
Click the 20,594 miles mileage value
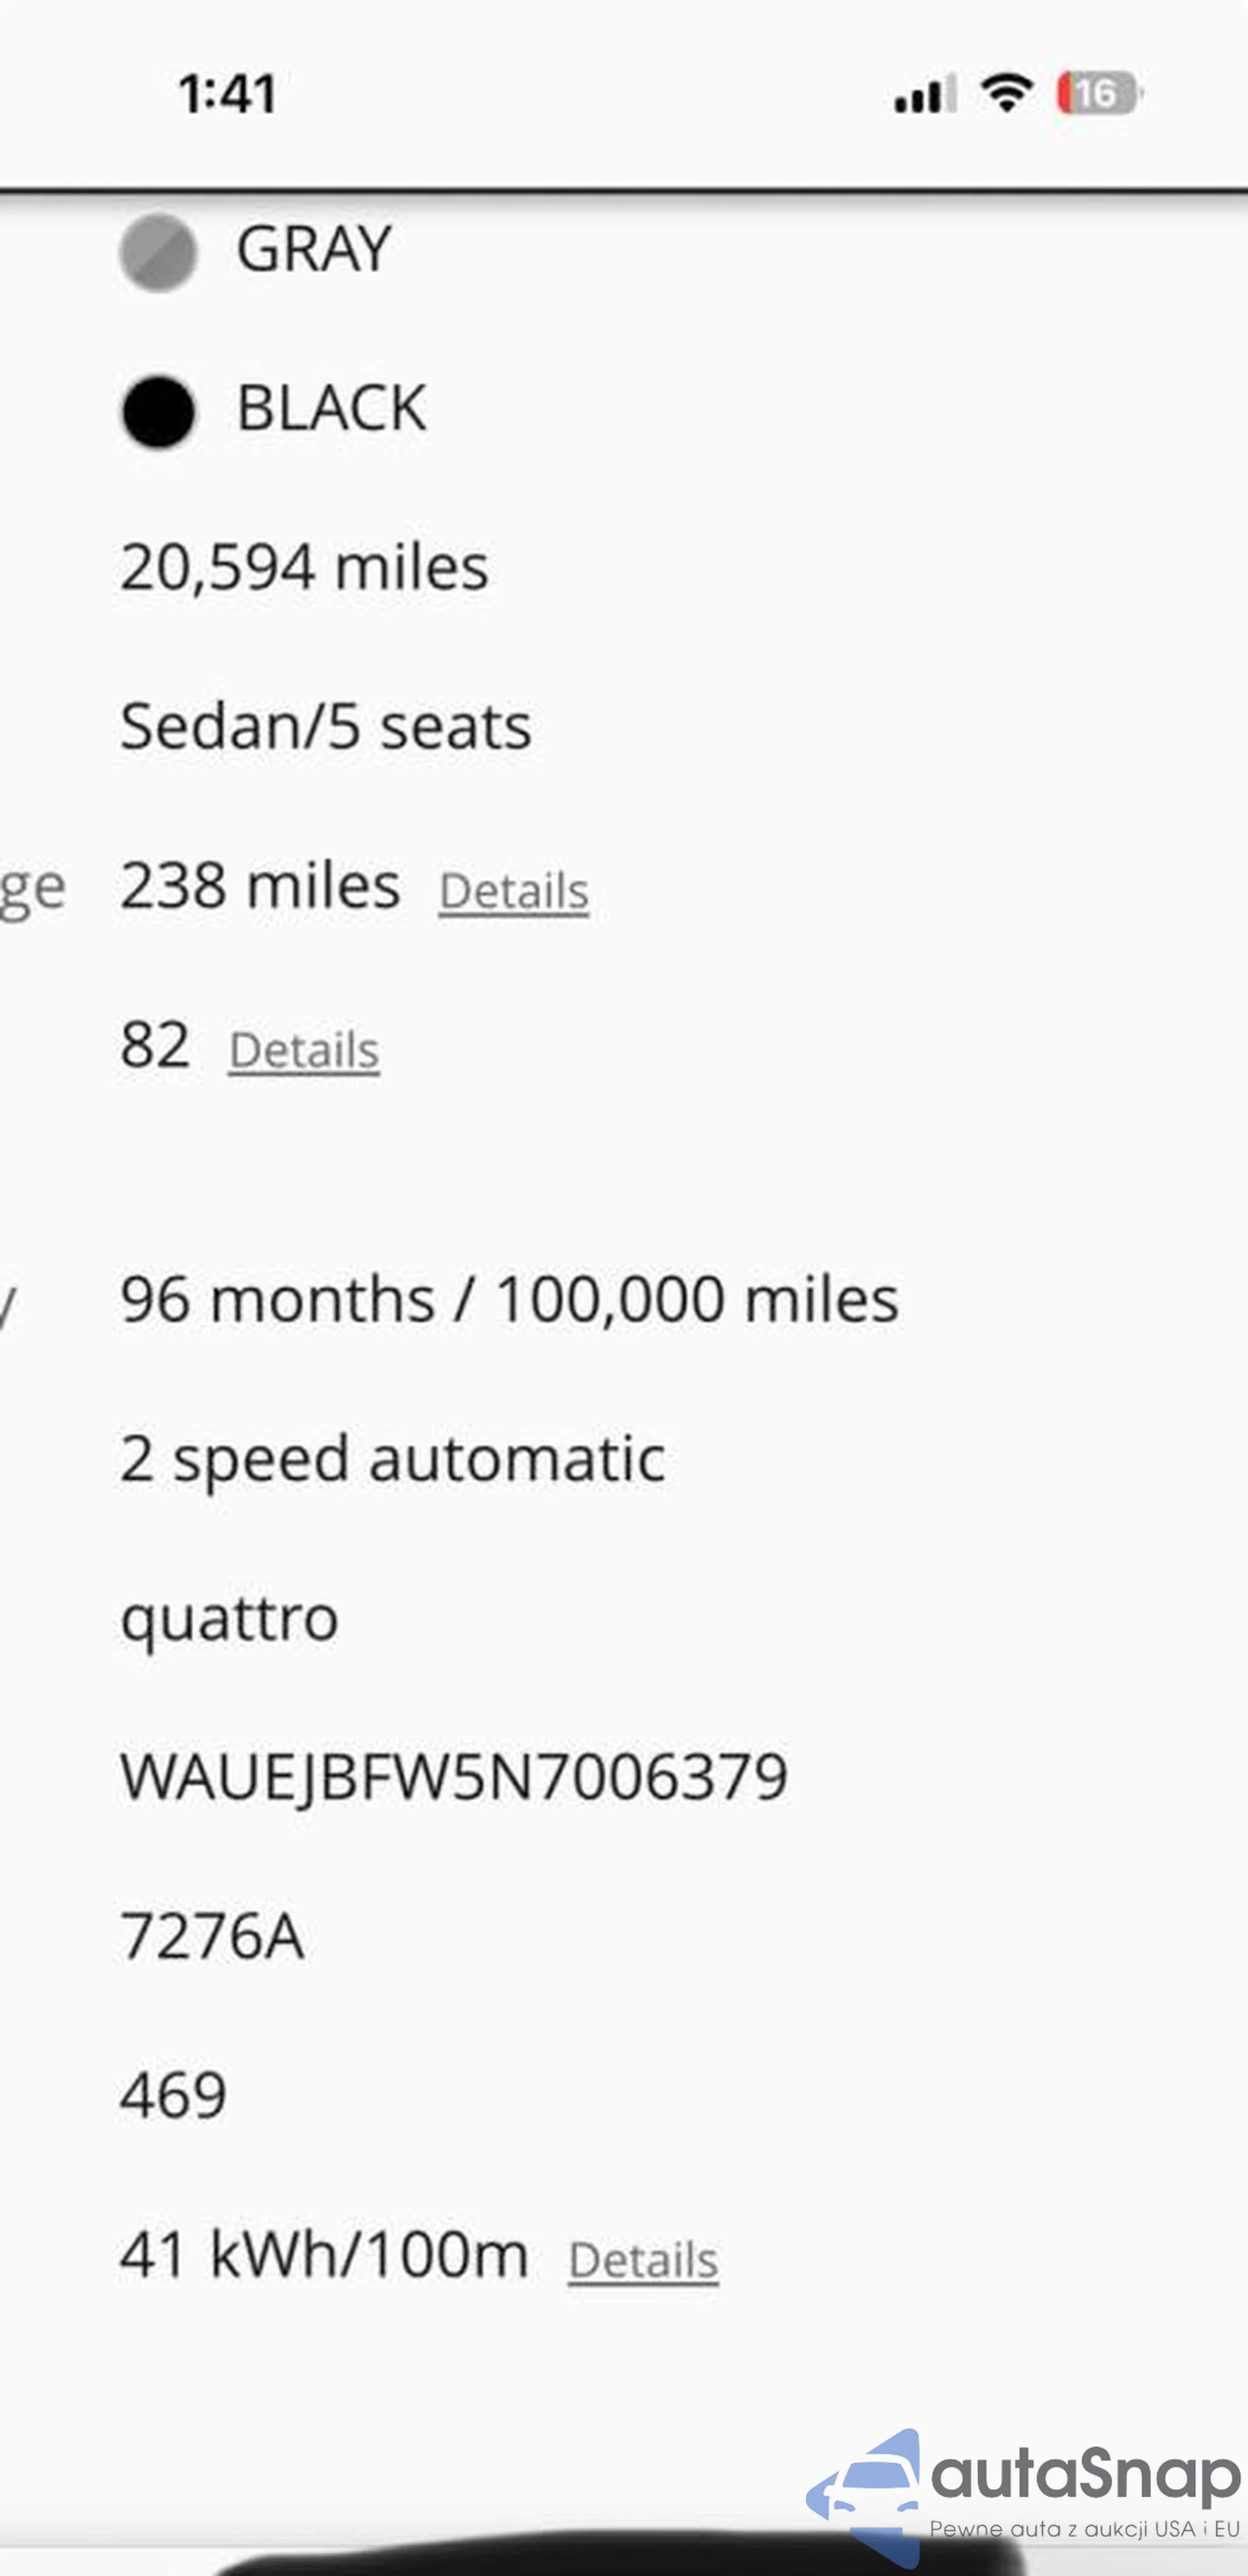click(304, 568)
